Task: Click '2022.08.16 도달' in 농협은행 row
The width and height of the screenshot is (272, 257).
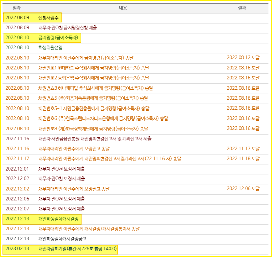Action: [243, 78]
